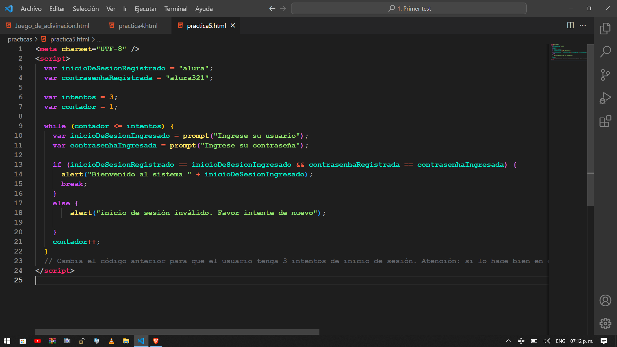Open the editor More Actions ellipsis
The width and height of the screenshot is (617, 347).
click(583, 25)
